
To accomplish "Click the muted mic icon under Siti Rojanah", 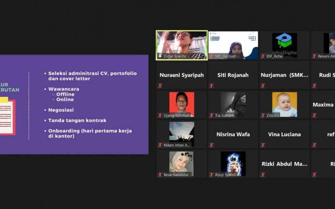I will (x=211, y=86).
